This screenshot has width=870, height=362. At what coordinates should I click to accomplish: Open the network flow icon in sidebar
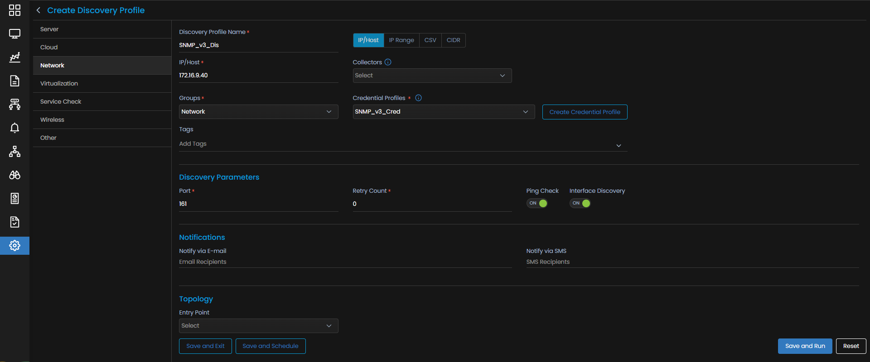14,104
